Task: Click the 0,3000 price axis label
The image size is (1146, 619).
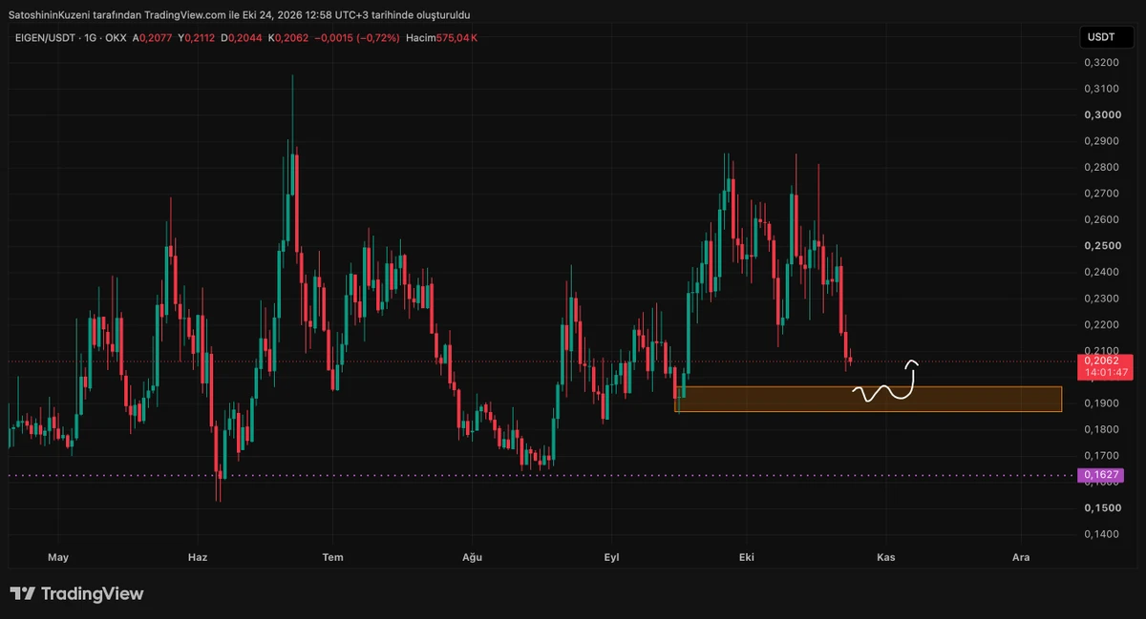Action: 1101,114
